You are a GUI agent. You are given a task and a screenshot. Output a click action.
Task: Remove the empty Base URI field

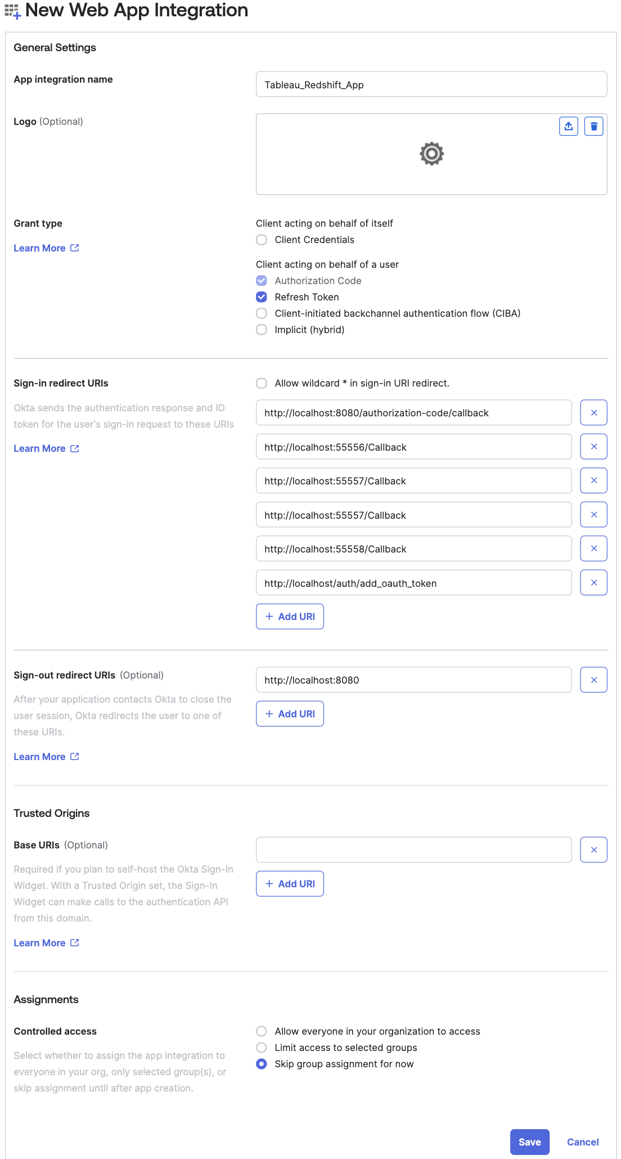point(593,850)
